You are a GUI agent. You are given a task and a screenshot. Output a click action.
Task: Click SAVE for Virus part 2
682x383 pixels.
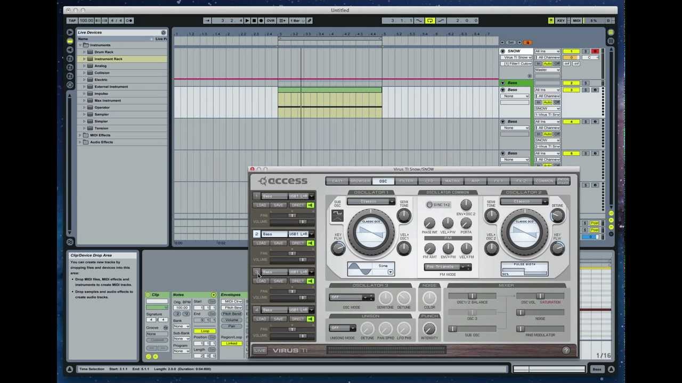tap(279, 243)
